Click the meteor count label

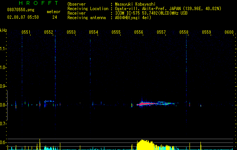click(x=54, y=12)
